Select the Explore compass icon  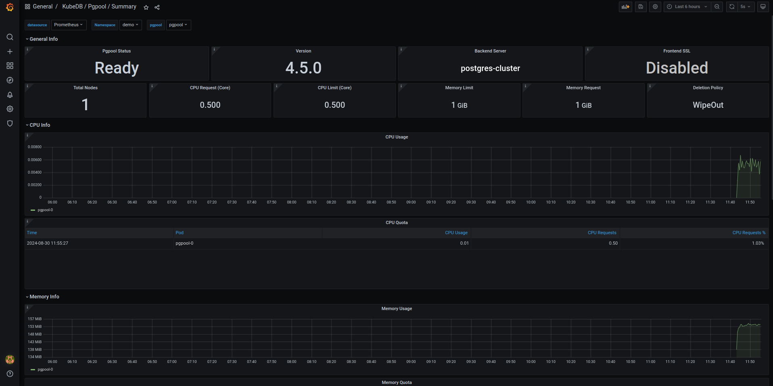pyautogui.click(x=10, y=80)
